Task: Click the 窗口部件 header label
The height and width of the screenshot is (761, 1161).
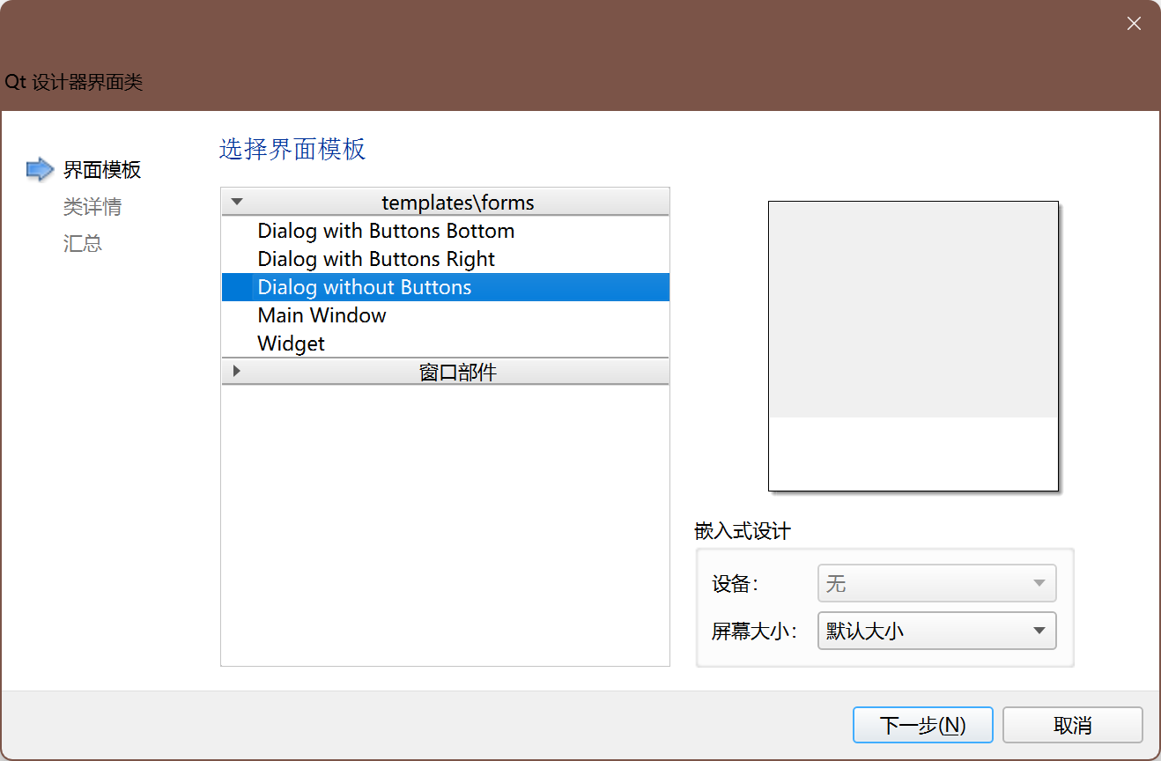Action: (x=458, y=373)
